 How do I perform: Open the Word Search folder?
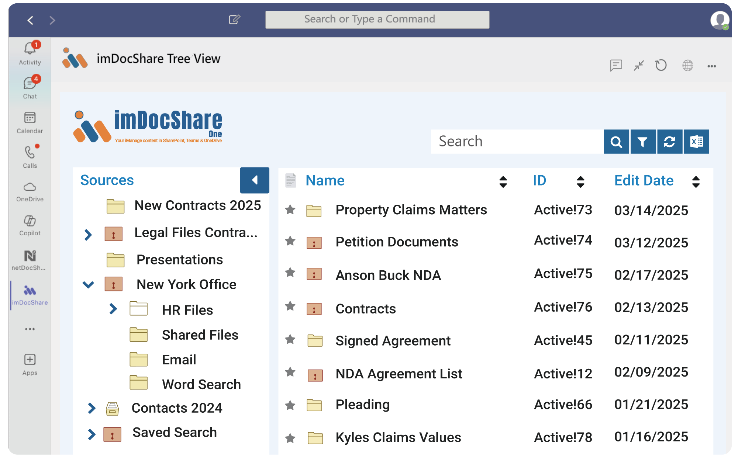point(201,384)
